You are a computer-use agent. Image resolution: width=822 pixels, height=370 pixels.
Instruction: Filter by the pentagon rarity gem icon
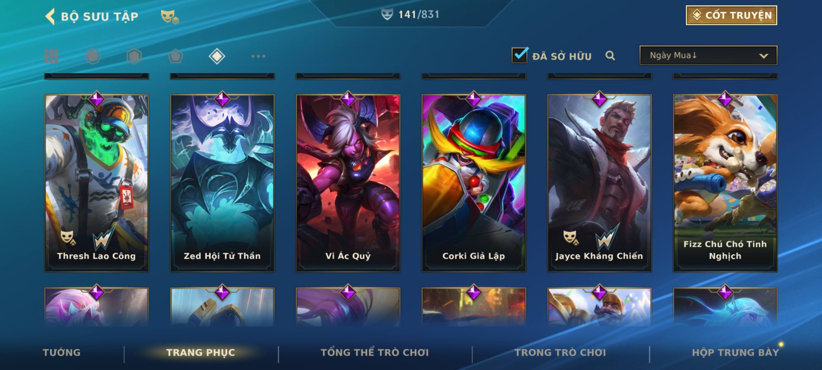tap(175, 56)
